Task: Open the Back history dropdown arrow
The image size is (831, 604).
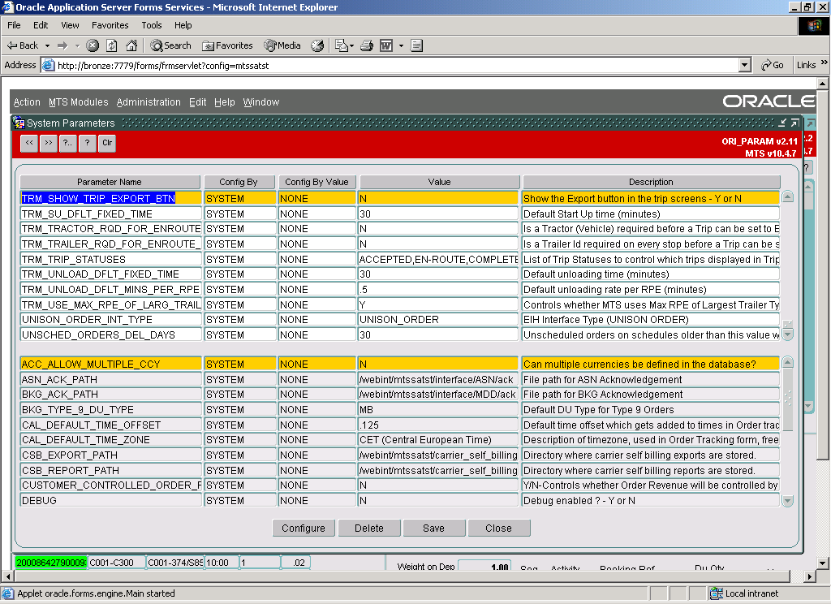Action: 47,45
